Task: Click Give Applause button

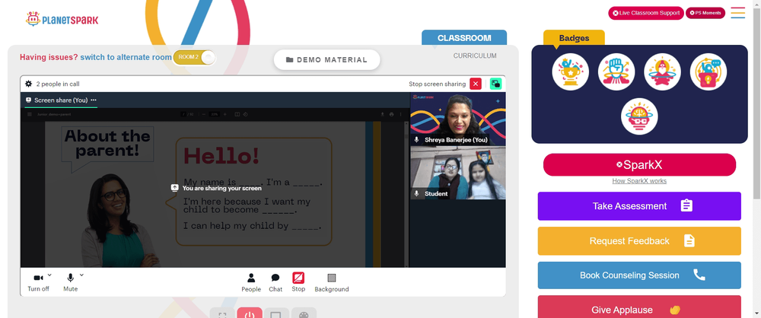Action: pos(639,307)
